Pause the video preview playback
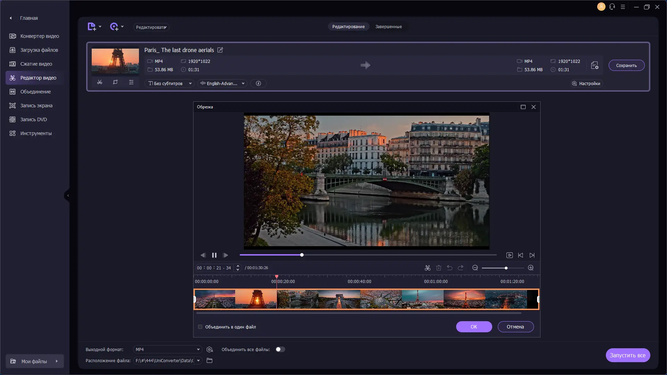Viewport: 667px width, 375px height. (x=214, y=255)
